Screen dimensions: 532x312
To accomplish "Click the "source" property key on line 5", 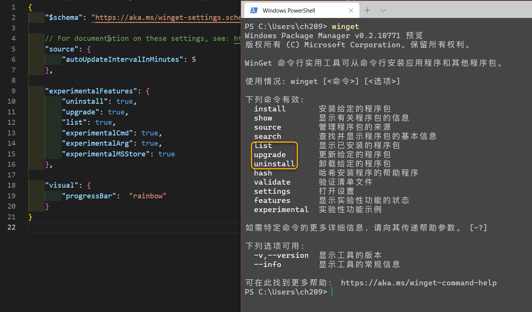I will [x=61, y=49].
